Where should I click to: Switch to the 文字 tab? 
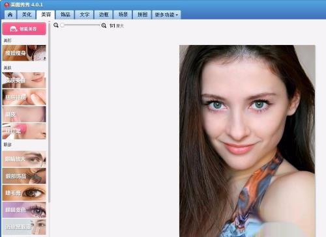tap(85, 15)
